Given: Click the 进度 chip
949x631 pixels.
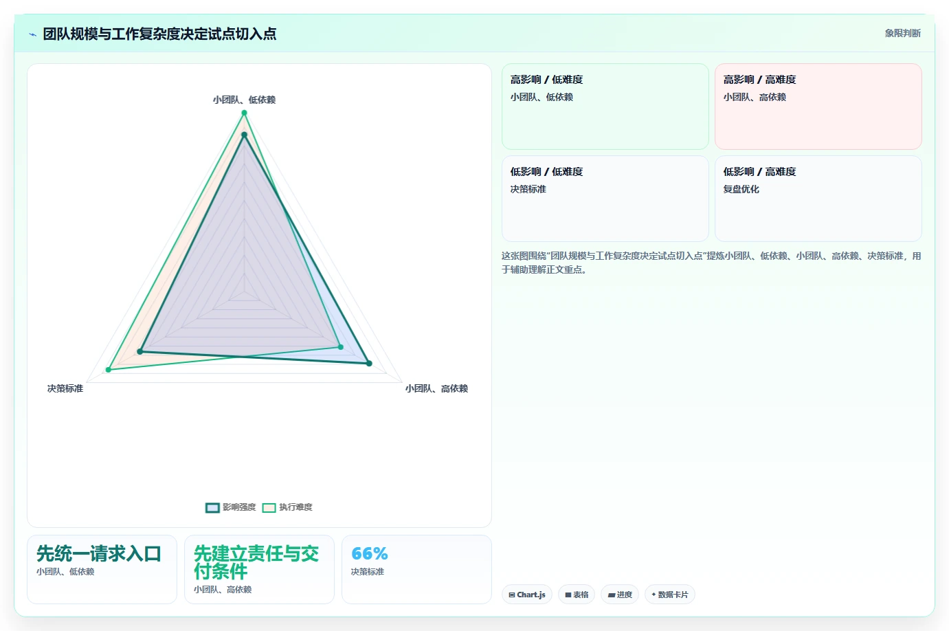Looking at the screenshot, I should (x=620, y=595).
